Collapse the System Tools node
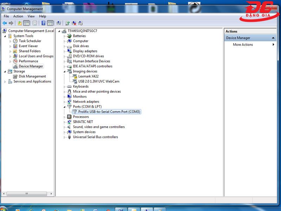Image resolution: width=281 pixels, height=211 pixels. click(5, 36)
